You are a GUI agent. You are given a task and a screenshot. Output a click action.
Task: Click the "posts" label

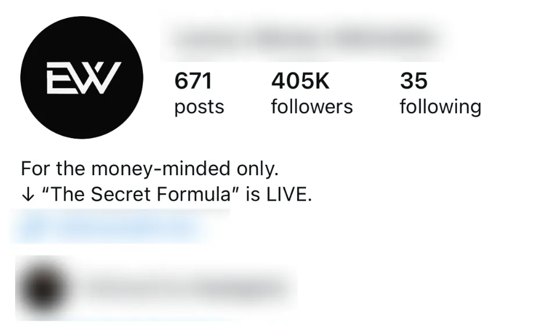199,107
